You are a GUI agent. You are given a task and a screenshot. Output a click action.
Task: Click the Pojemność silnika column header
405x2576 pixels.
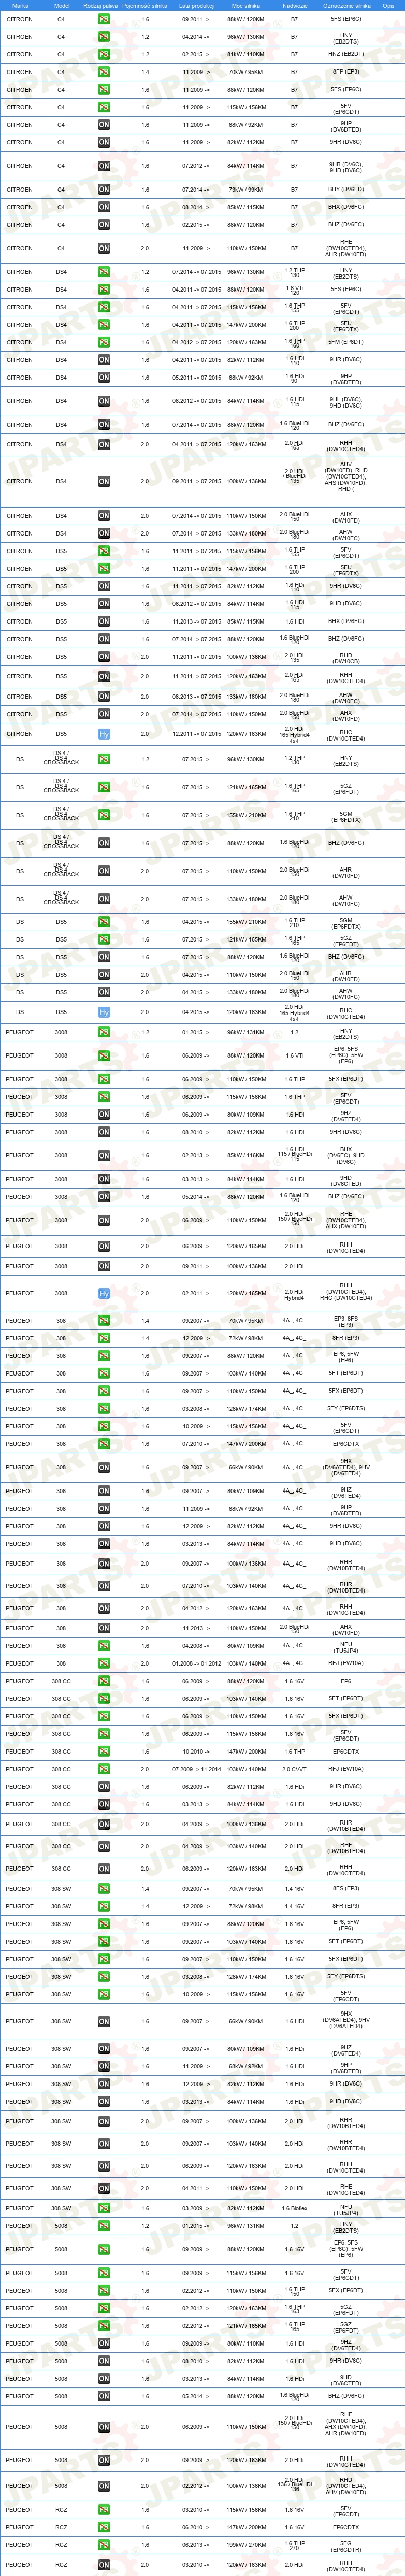[x=145, y=5]
